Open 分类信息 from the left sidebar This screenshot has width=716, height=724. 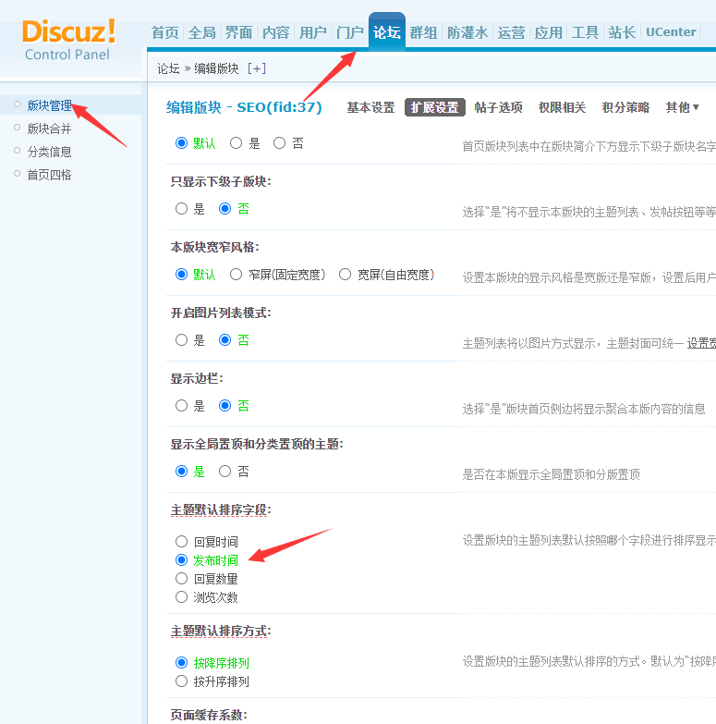(49, 152)
